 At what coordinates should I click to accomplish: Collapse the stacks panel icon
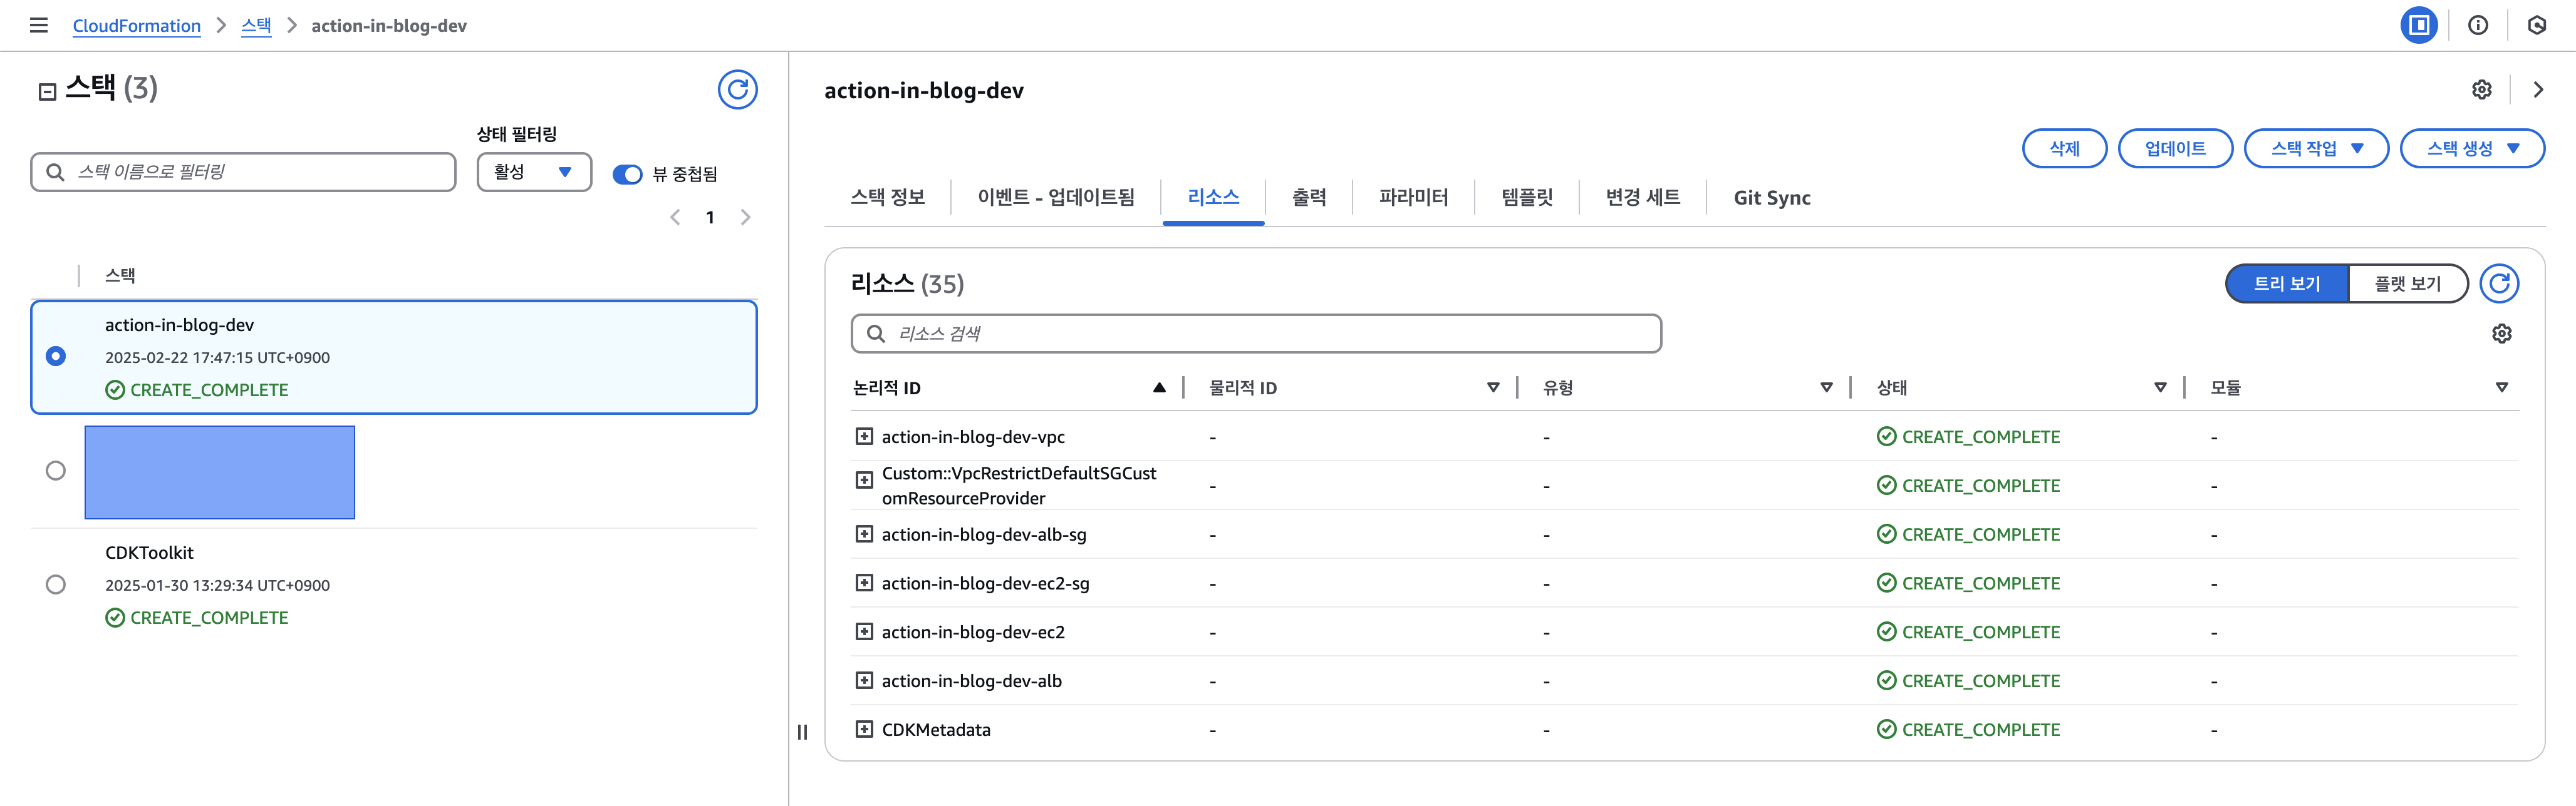[47, 92]
